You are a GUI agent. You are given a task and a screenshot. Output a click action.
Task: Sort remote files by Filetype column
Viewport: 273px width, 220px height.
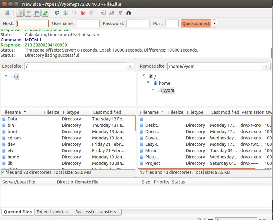(195, 112)
